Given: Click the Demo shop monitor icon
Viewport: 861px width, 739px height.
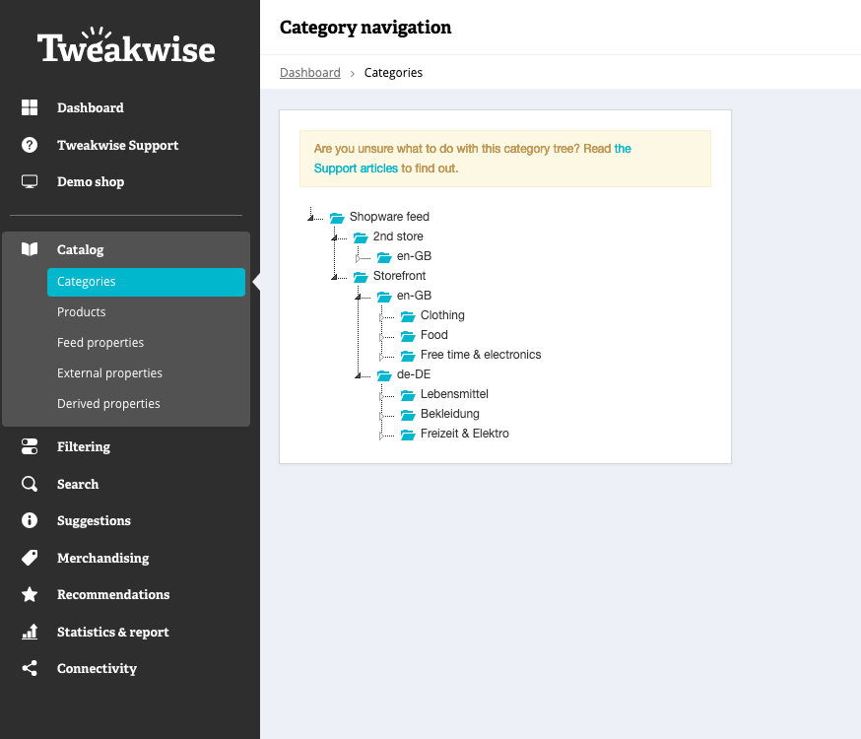Looking at the screenshot, I should tap(30, 181).
